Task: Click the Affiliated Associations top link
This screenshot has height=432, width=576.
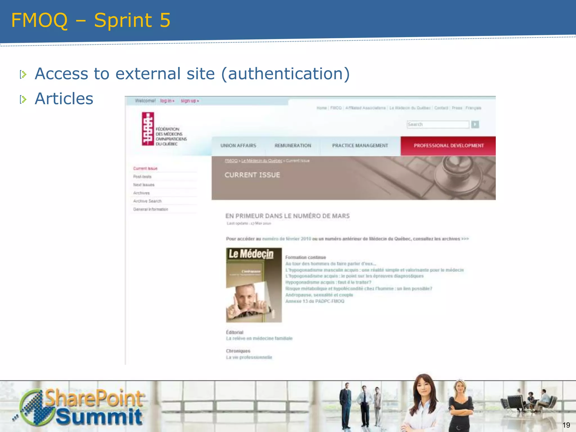Action: (365, 108)
